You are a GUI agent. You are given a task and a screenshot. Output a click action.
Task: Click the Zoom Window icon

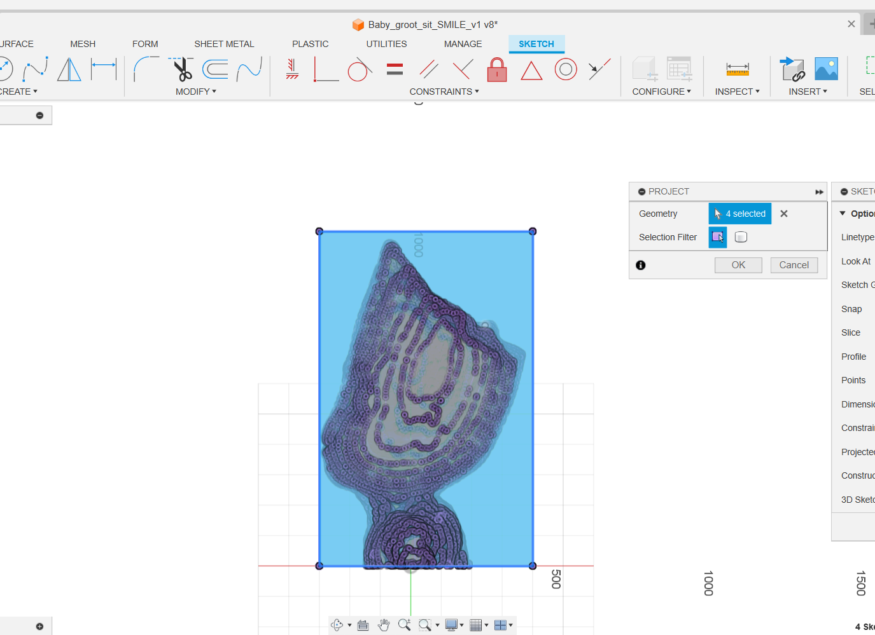click(425, 625)
